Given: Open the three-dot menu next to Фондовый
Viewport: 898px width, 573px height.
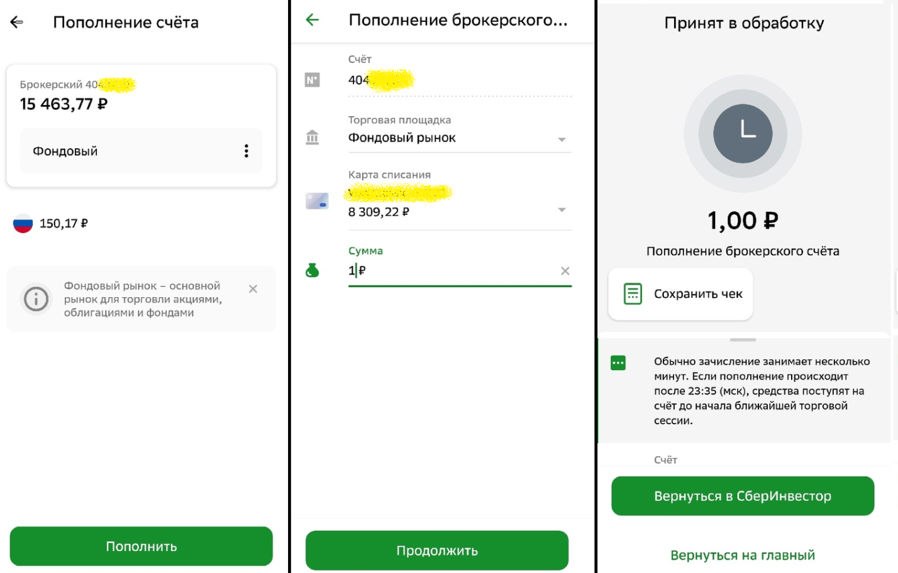Looking at the screenshot, I should (246, 151).
